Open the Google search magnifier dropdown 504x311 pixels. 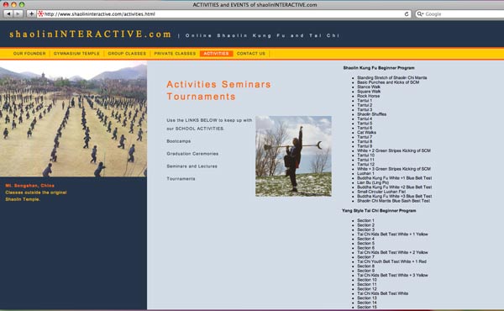coord(420,13)
